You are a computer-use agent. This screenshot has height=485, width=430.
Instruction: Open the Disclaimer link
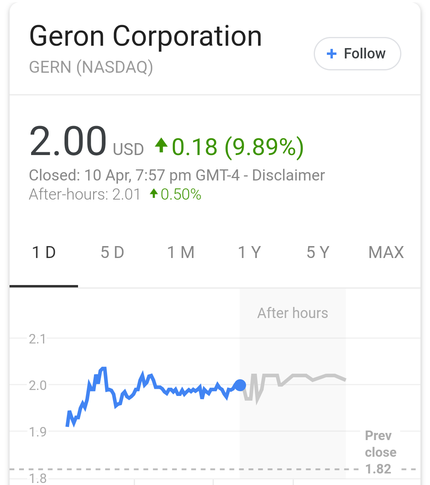click(289, 175)
